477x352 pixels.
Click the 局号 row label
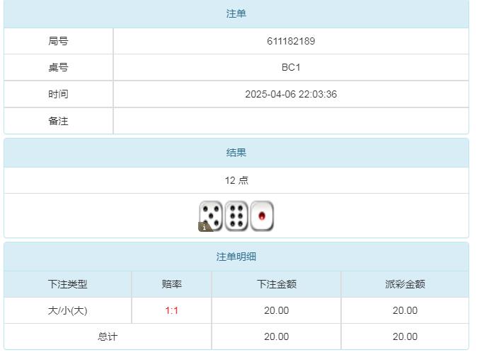click(x=58, y=41)
